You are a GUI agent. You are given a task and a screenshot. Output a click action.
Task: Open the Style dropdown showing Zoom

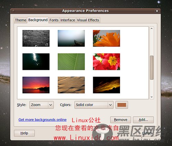coord(42,105)
